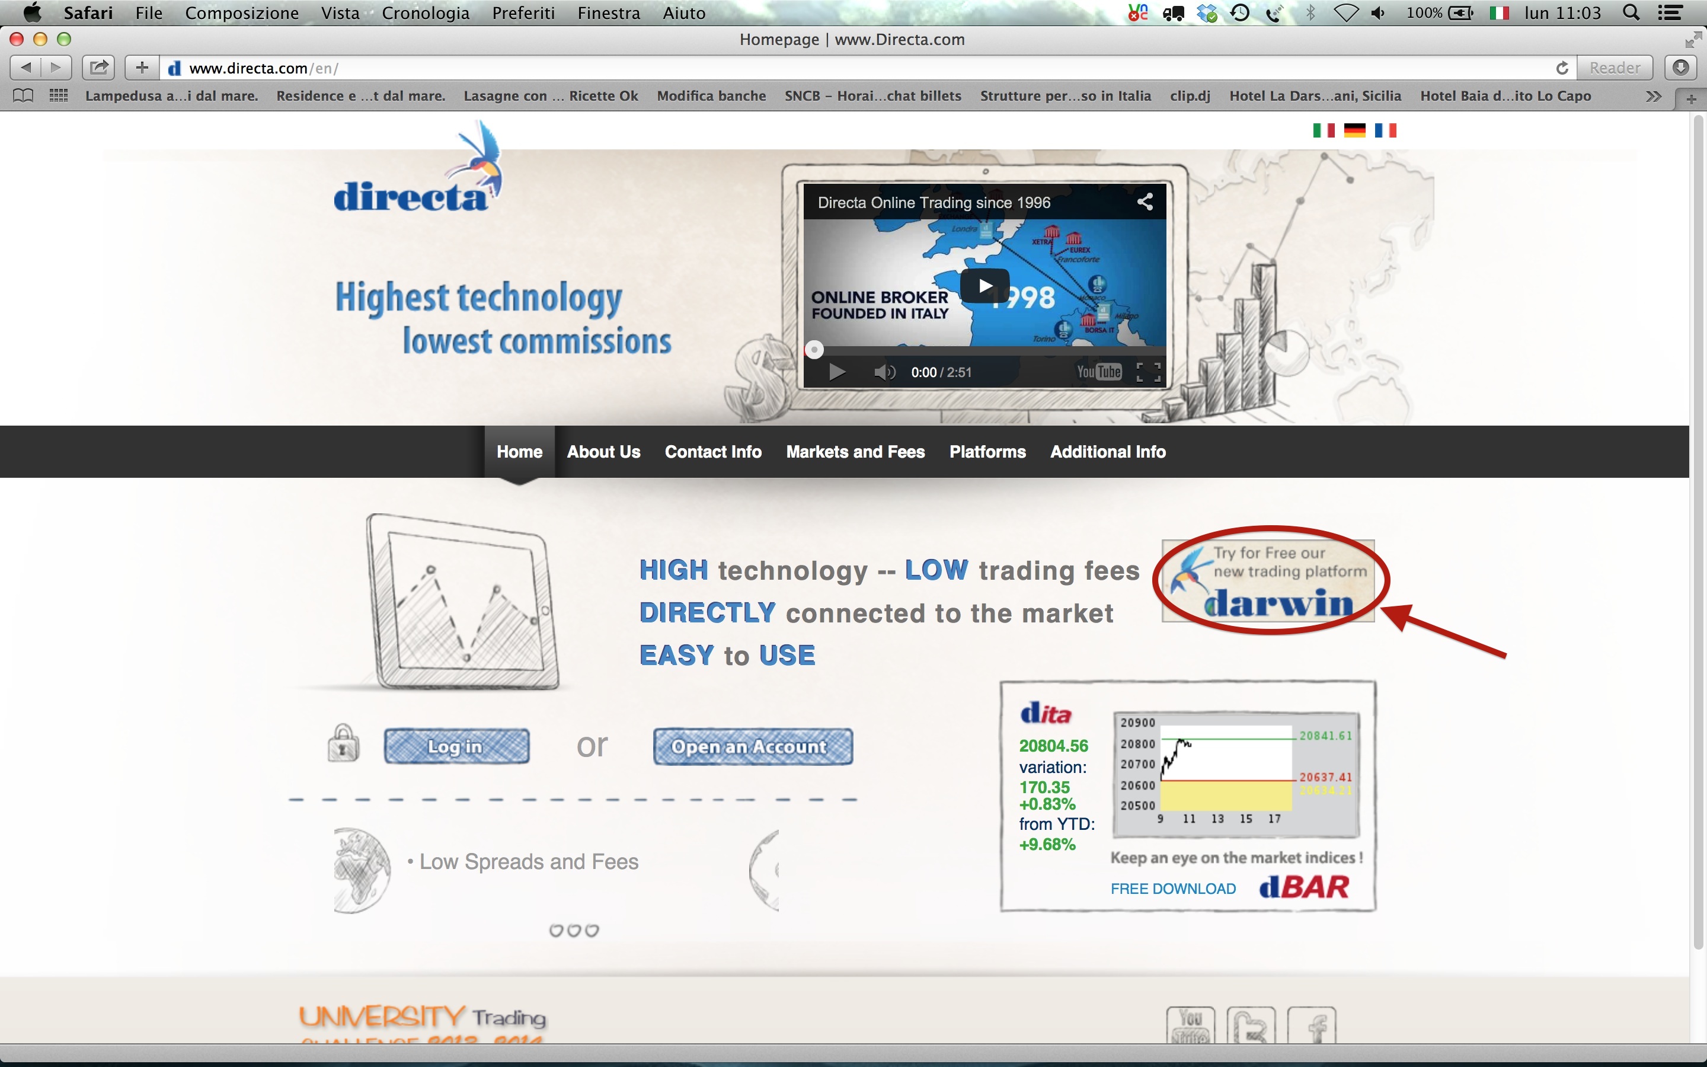Image resolution: width=1707 pixels, height=1067 pixels.
Task: Open the Vista menu
Action: coord(340,12)
